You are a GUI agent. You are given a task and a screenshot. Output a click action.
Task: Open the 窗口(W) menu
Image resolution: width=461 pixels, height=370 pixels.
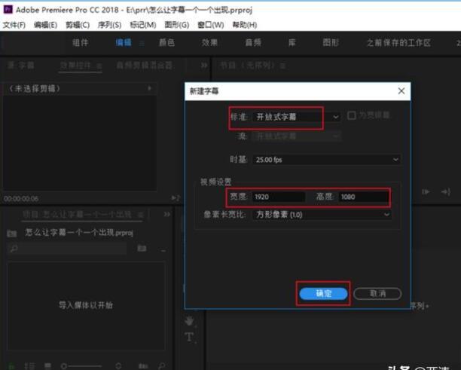[210, 25]
